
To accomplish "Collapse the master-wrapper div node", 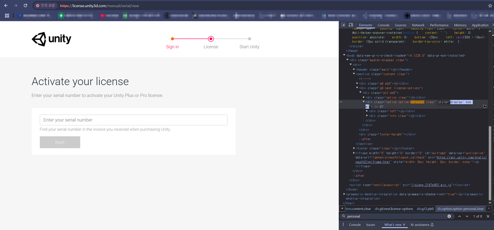I will coord(347,60).
